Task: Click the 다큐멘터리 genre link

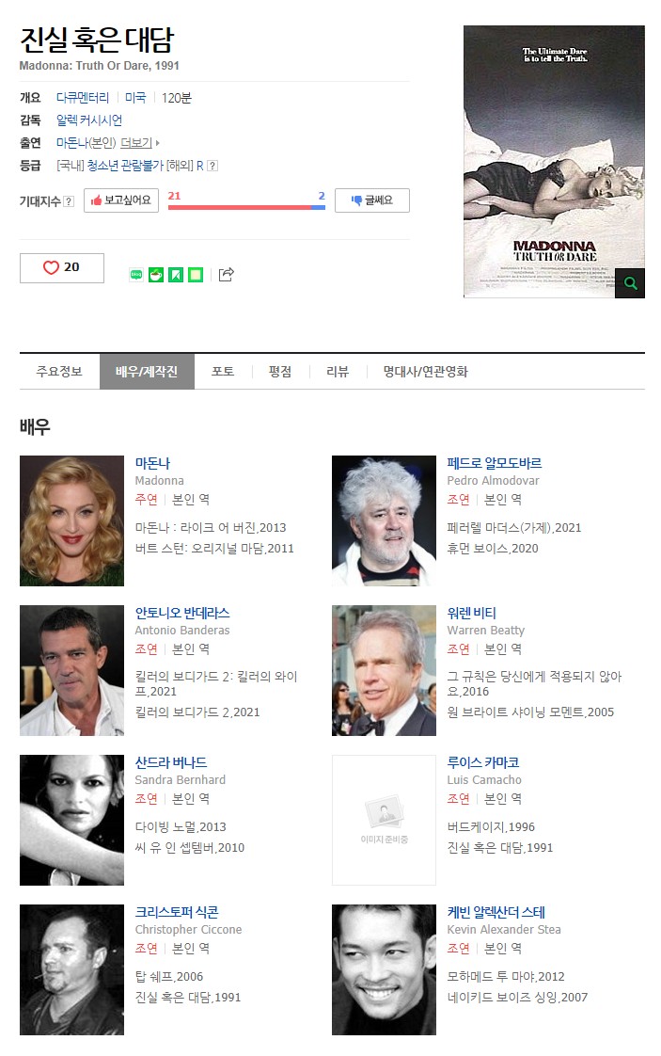Action: [82, 98]
